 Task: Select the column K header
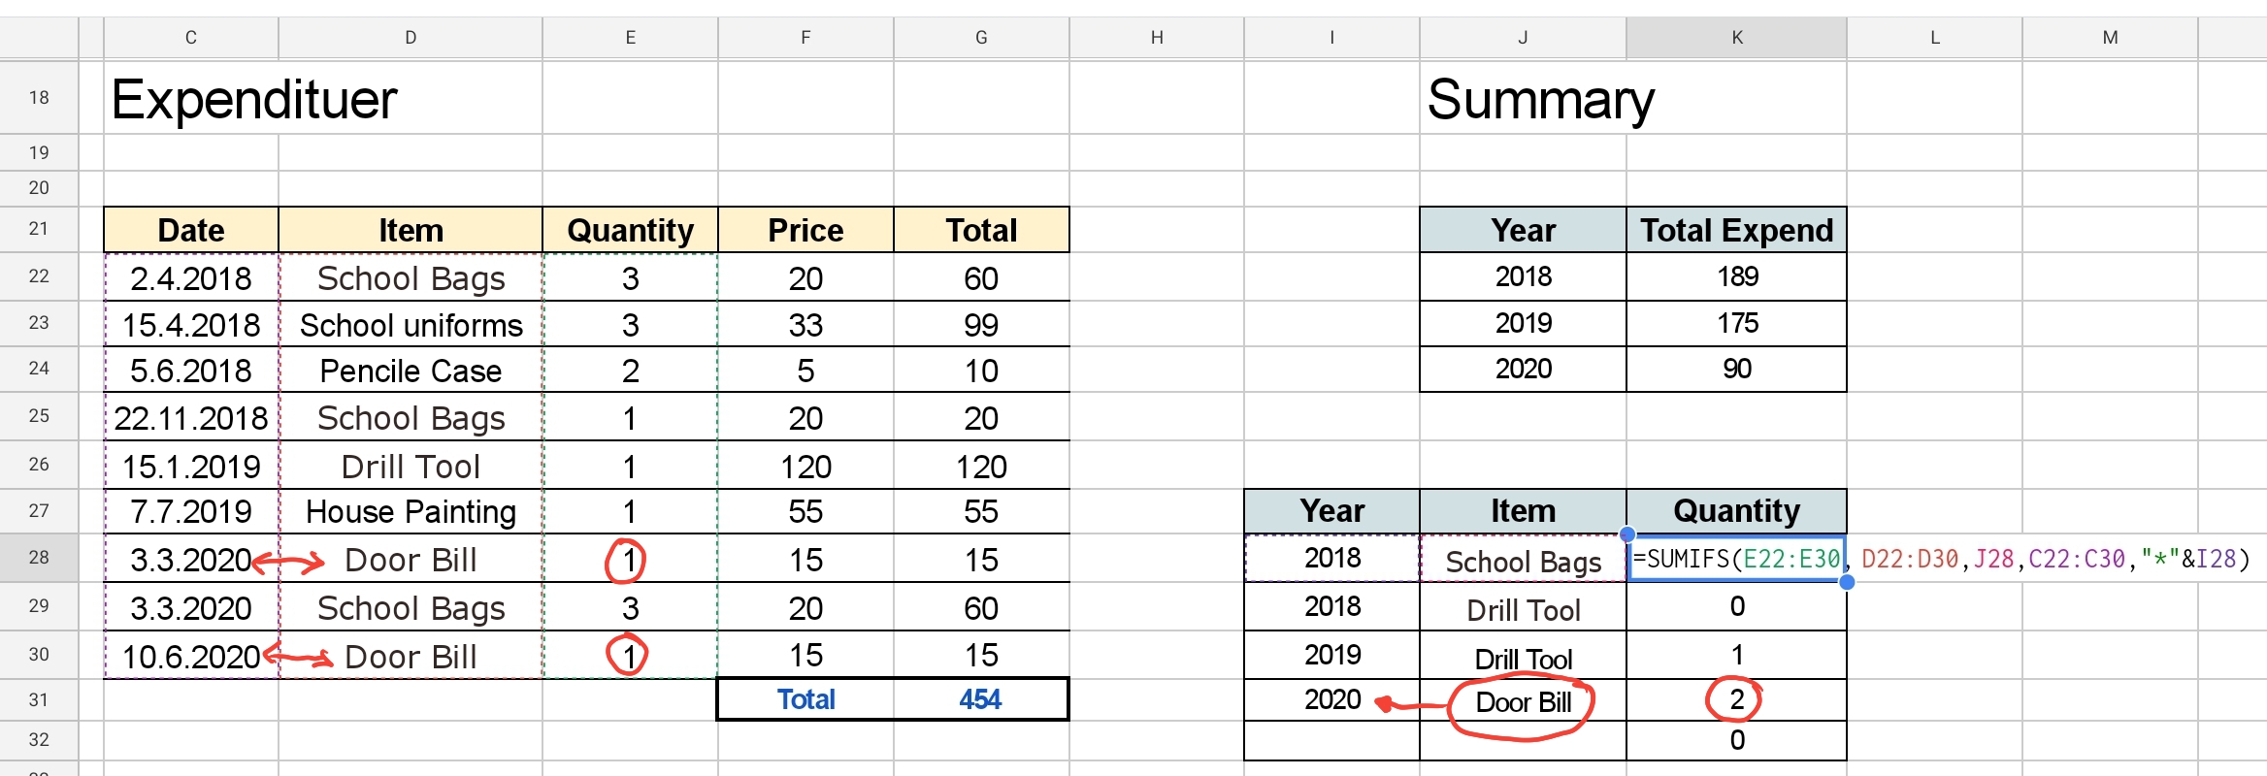1736,38
